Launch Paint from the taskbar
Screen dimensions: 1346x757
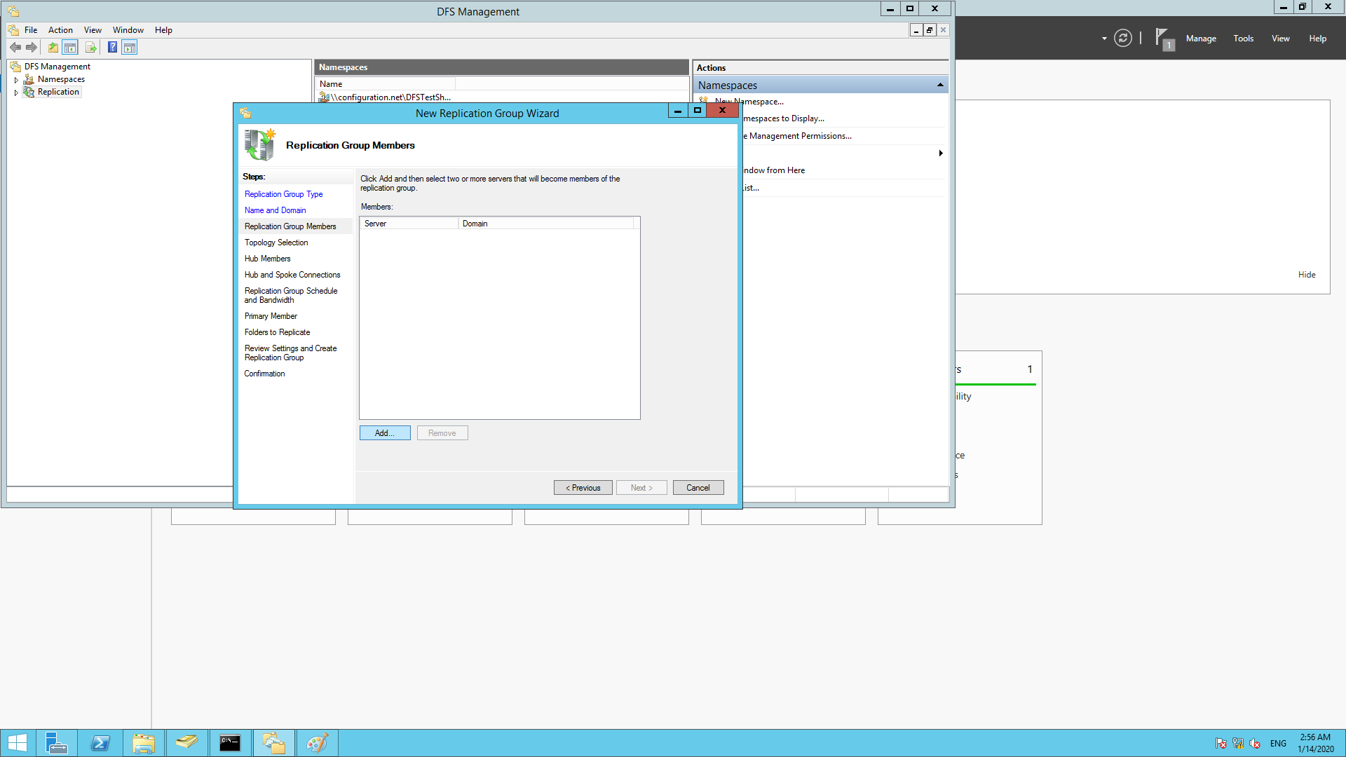[x=317, y=742]
